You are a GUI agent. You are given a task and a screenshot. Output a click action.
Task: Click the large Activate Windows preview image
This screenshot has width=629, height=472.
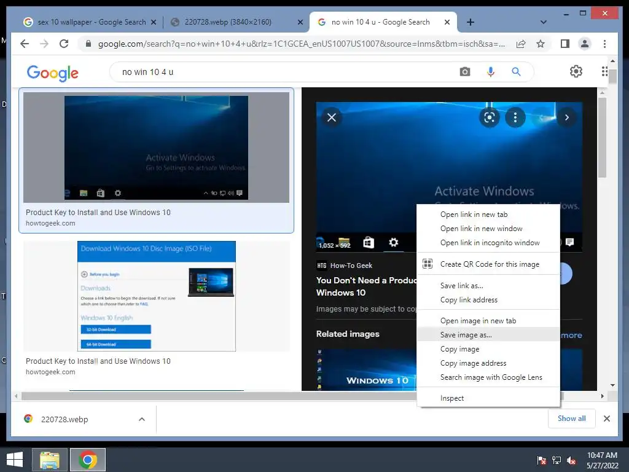tap(449, 160)
